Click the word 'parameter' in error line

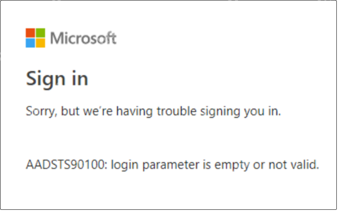(171, 165)
